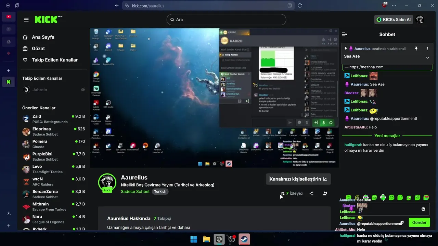Click site info icon in address bar
The image size is (438, 246).
127,5
